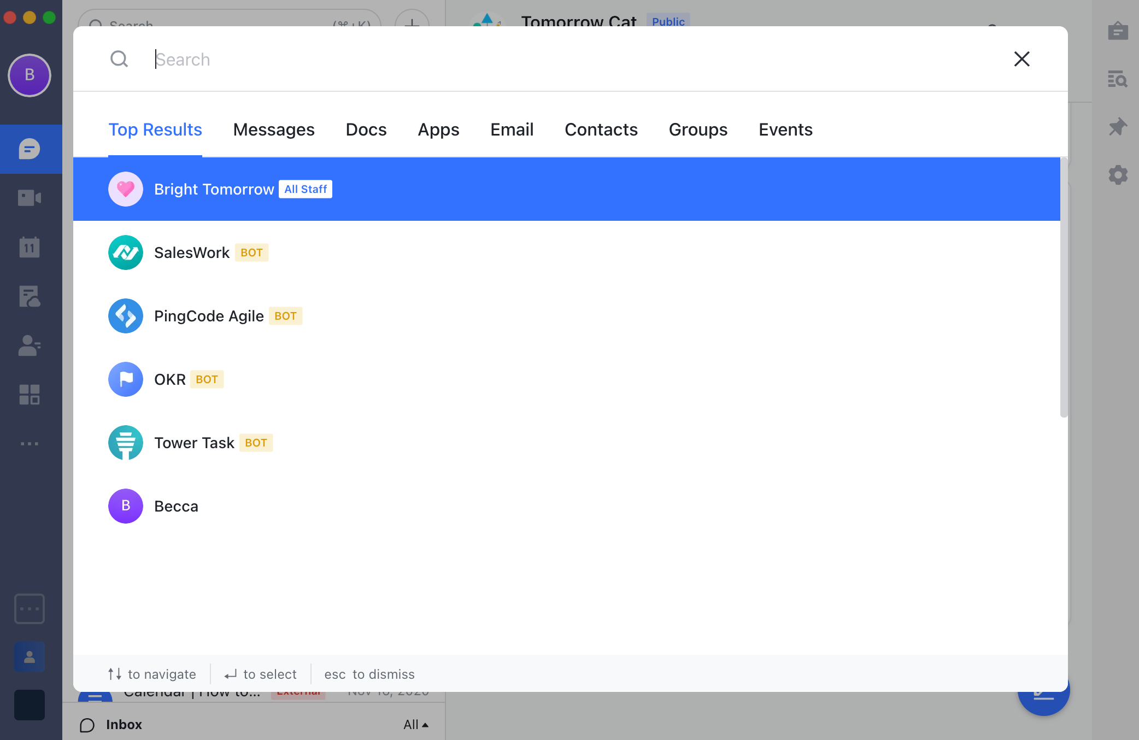1139x740 pixels.
Task: Open the Calendar sidebar icon
Action: click(30, 247)
